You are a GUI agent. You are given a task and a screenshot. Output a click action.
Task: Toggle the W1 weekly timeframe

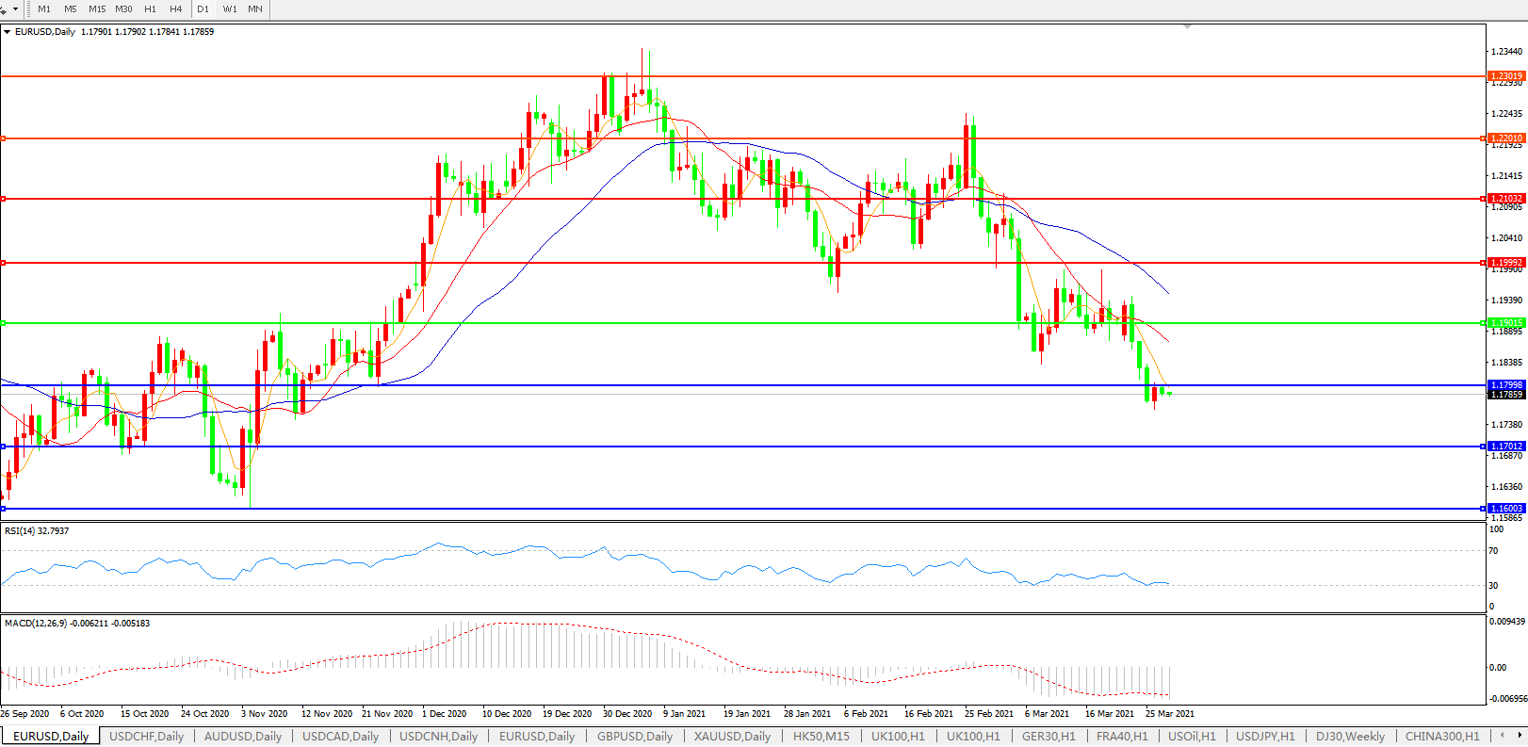(x=230, y=9)
